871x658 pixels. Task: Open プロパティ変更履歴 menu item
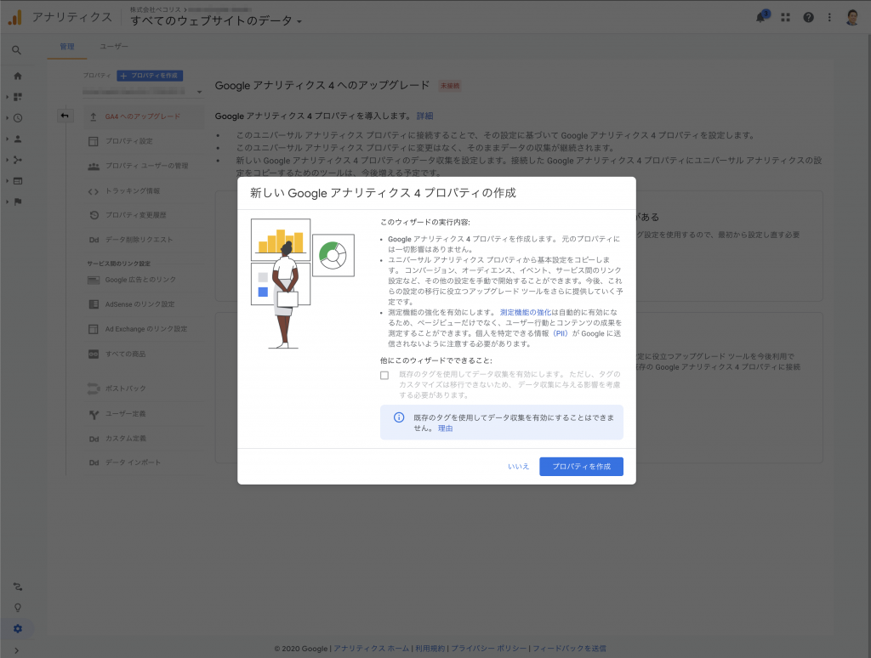point(143,215)
